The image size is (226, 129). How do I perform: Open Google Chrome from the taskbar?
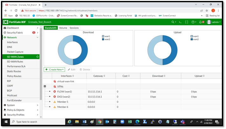click(99, 122)
